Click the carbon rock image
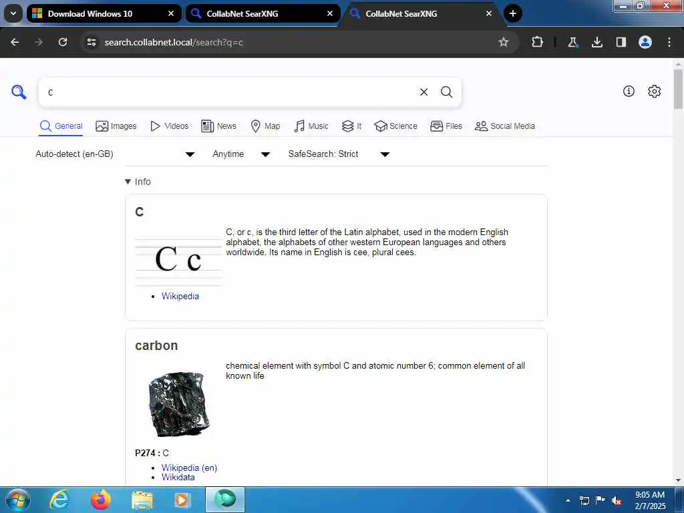This screenshot has width=684, height=513. 178,404
